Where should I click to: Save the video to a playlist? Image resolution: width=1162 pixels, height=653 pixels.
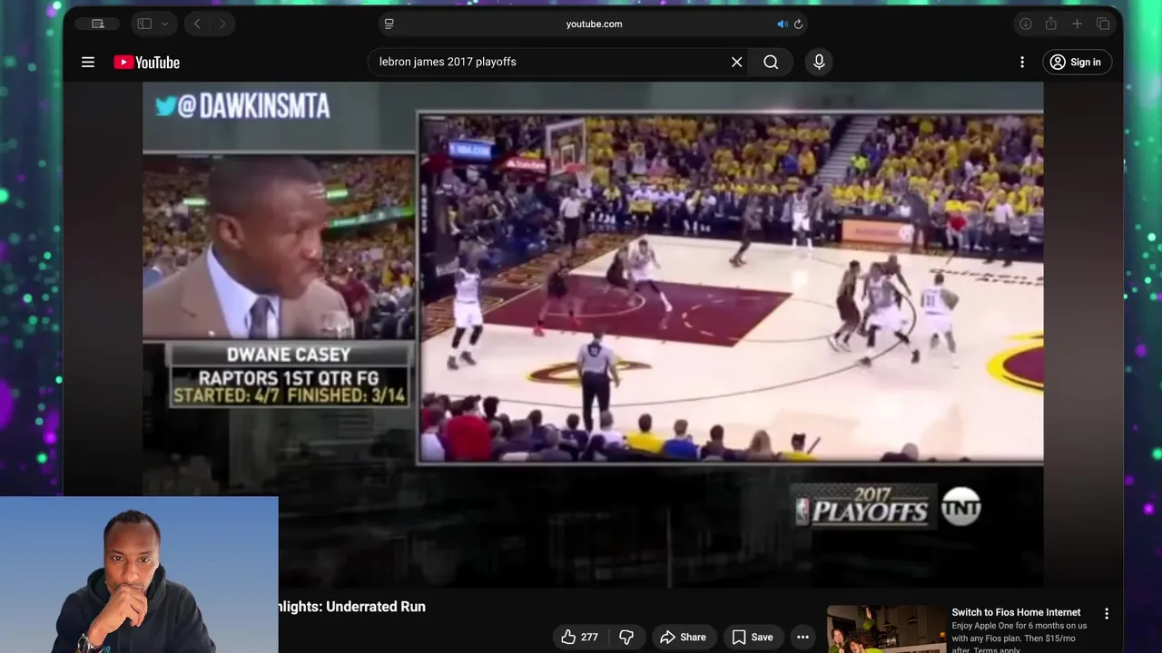753,637
